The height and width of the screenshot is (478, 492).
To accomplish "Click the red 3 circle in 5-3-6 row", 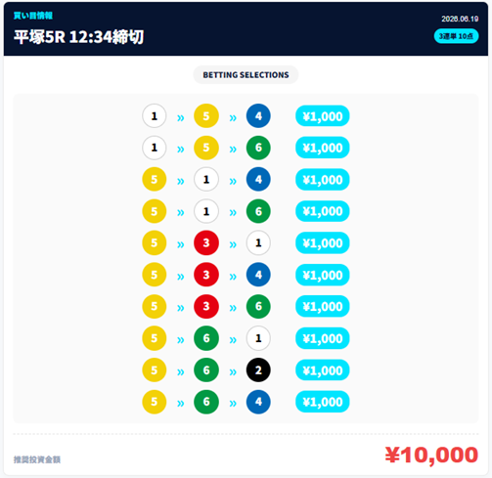I will coord(206,306).
